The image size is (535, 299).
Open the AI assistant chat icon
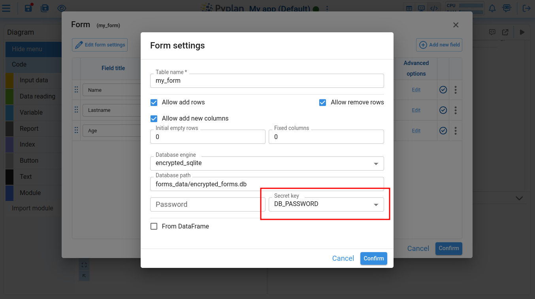[x=507, y=8]
